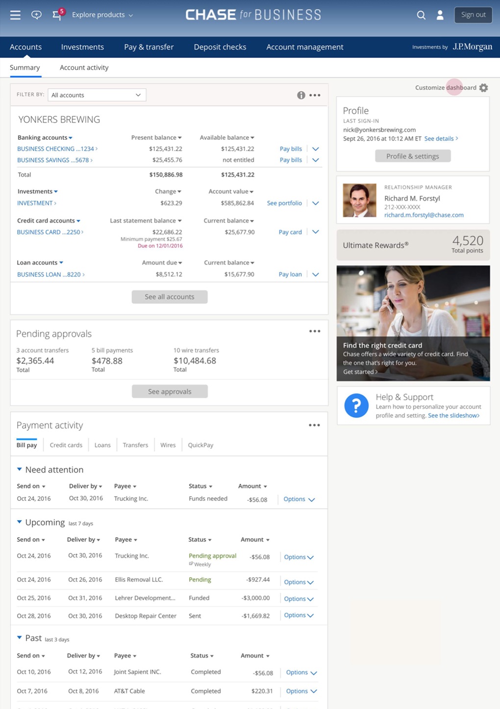Open Options for Lehrer Development payment
The image size is (500, 709).
point(299,599)
